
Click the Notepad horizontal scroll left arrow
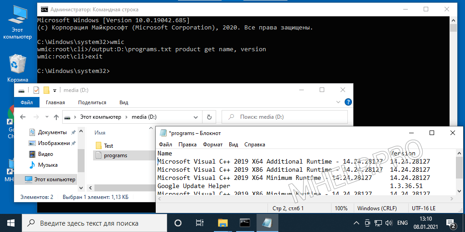(x=159, y=199)
